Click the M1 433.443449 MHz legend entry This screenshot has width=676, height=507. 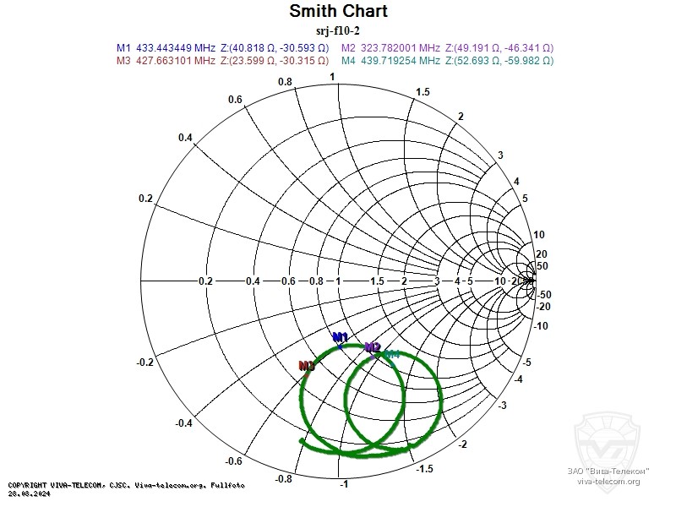click(222, 48)
